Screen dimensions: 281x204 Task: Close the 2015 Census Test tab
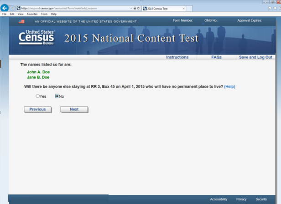tap(183, 9)
